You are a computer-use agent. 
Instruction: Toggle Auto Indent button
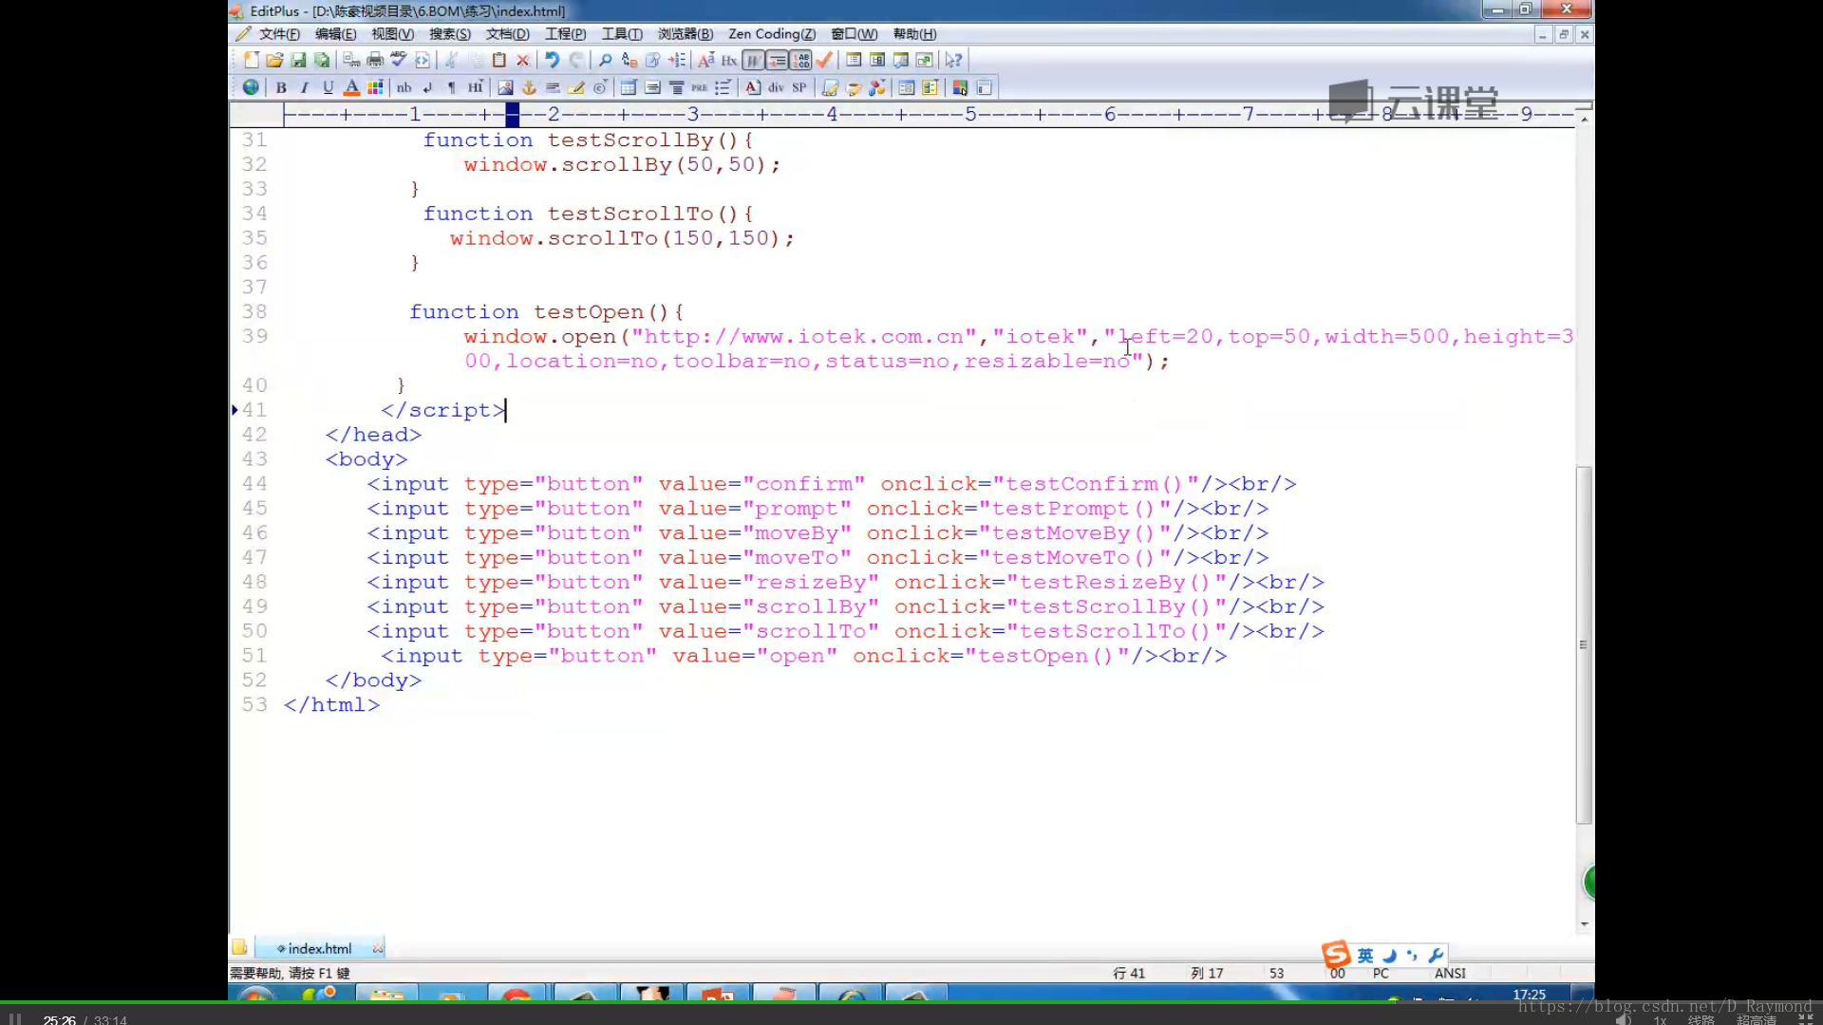[777, 60]
